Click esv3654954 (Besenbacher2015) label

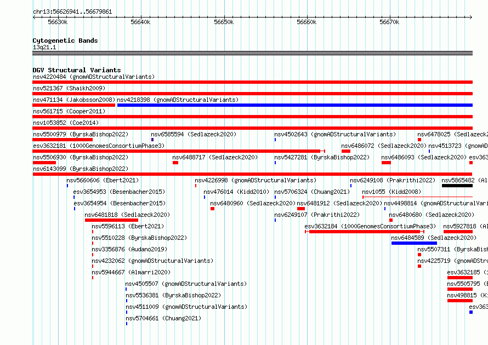pos(120,203)
